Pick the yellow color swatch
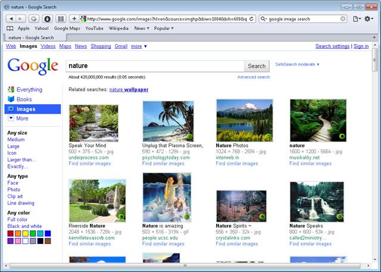 [25, 234]
